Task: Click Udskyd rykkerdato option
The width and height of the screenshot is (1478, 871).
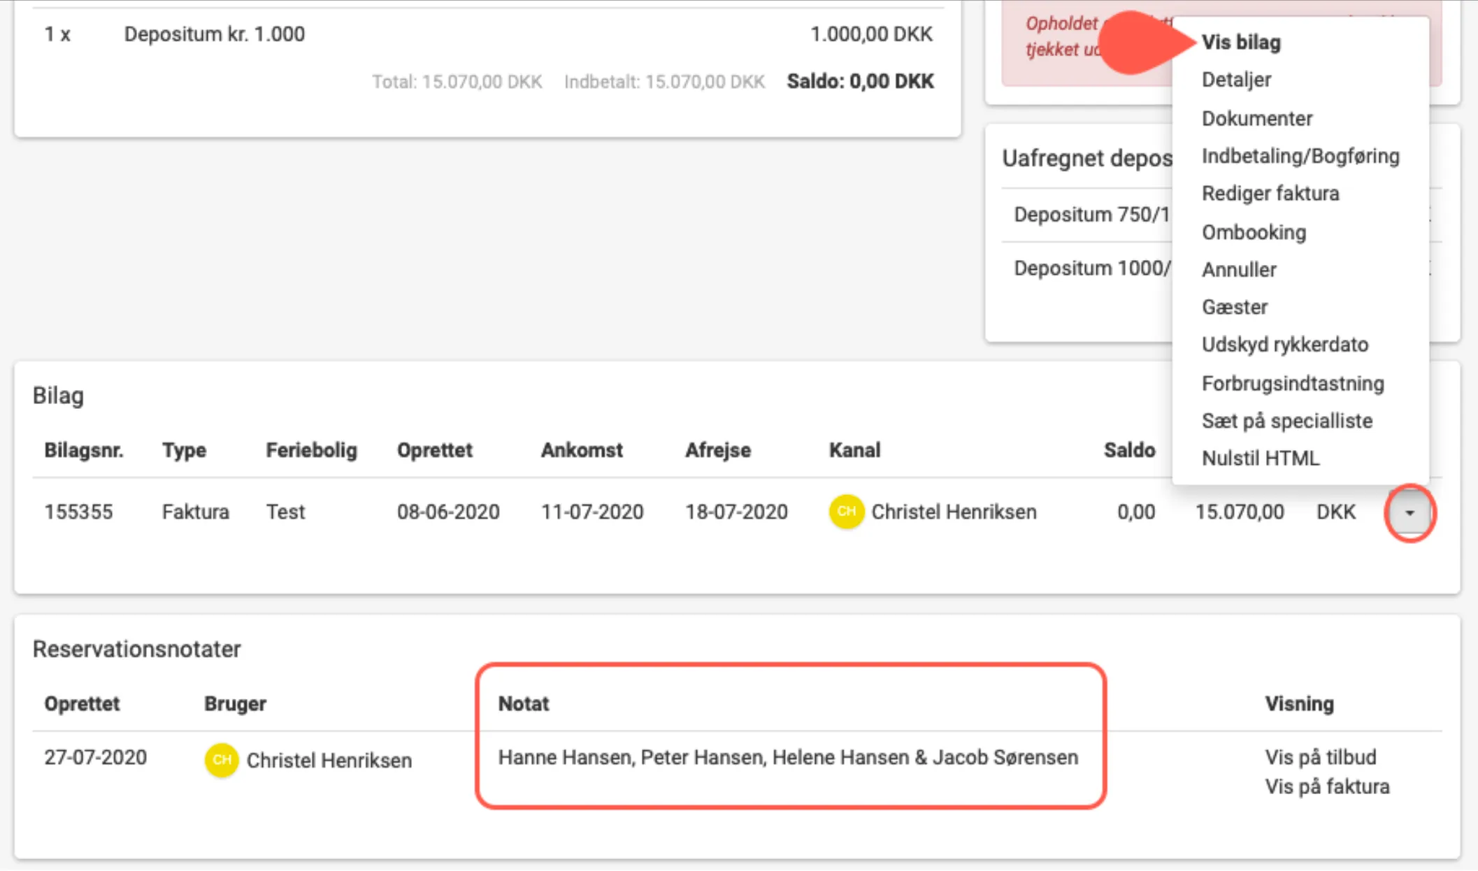Action: (x=1284, y=345)
